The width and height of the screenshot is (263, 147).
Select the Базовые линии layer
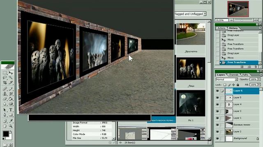pyautogui.click(x=242, y=125)
